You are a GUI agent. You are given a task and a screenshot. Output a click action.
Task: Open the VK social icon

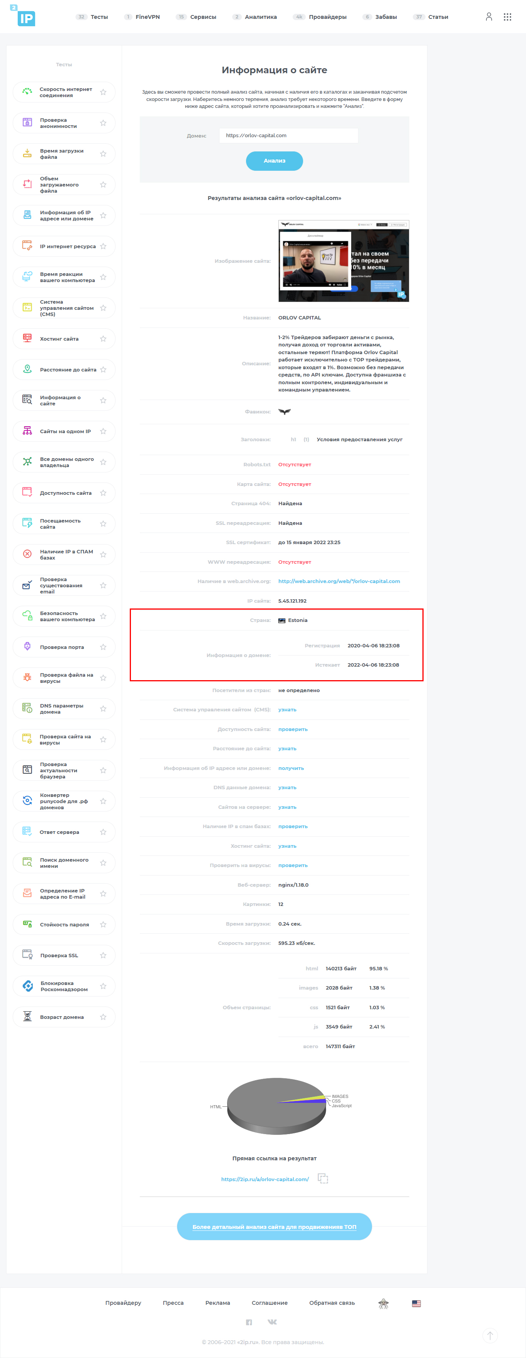(x=272, y=1322)
